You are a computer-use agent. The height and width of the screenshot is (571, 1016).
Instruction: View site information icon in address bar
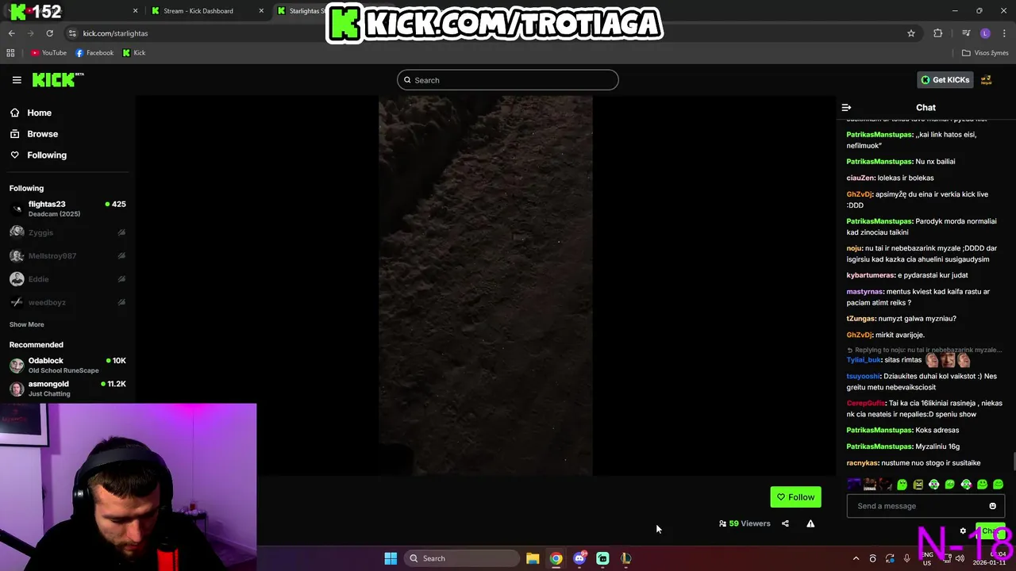click(73, 33)
